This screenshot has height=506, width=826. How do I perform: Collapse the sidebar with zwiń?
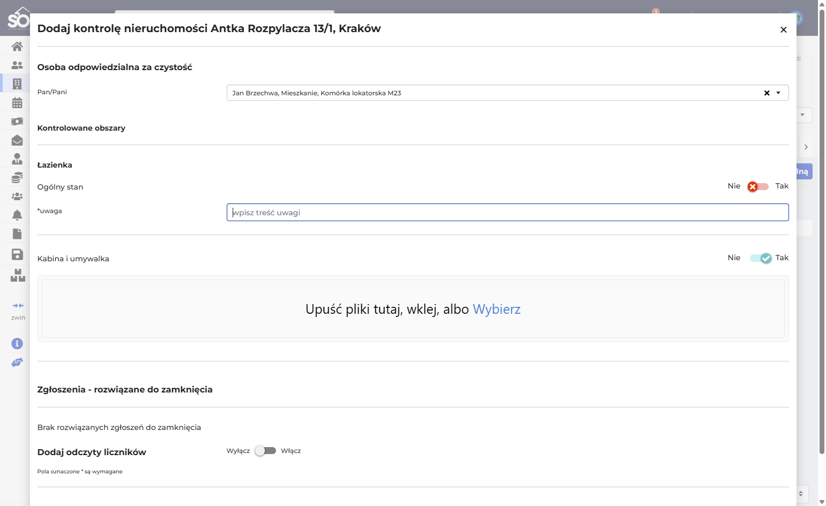[18, 311]
